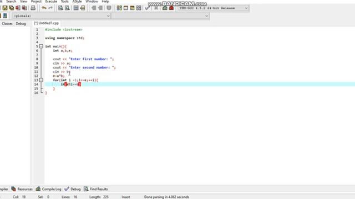Click the 'Enter first number' cout line
The width and height of the screenshot is (355, 199).
[83, 59]
